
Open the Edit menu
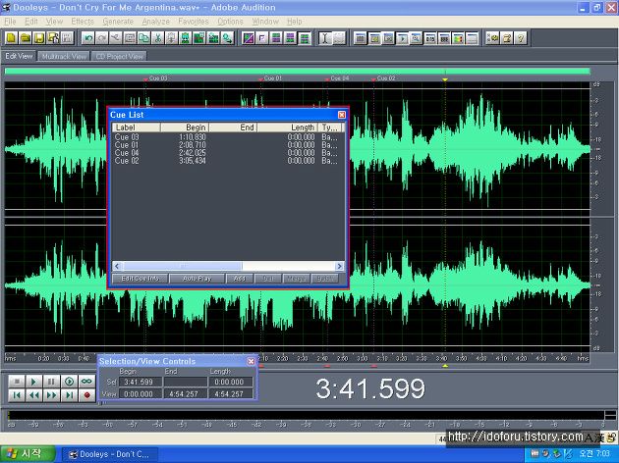point(31,22)
